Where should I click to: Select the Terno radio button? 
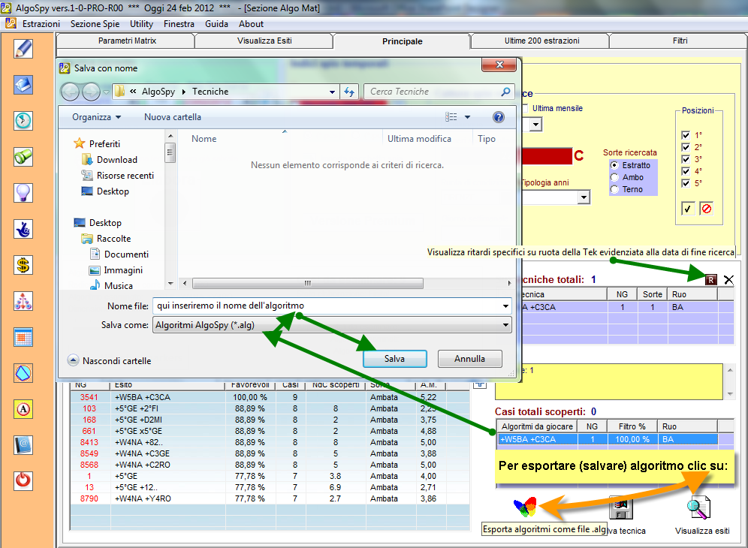[x=614, y=189]
